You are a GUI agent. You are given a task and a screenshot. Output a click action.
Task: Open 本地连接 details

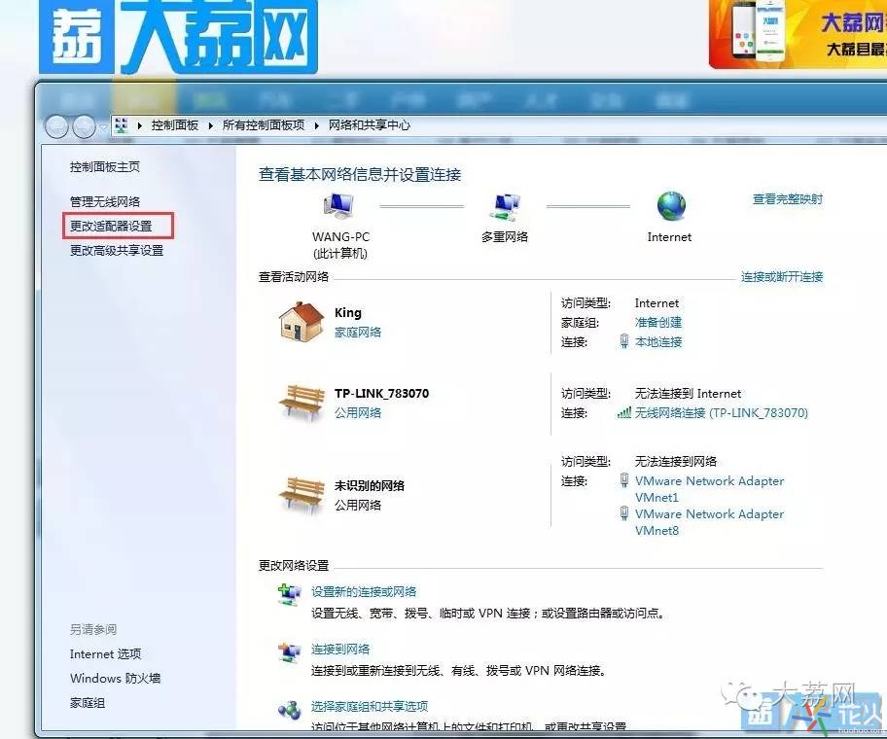659,341
